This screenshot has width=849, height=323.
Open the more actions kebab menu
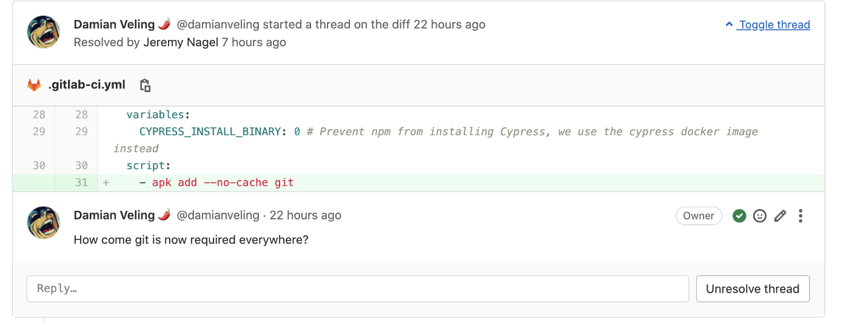801,216
